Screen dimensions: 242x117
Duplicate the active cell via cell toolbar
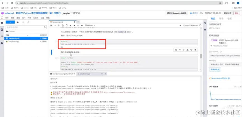point(176,50)
